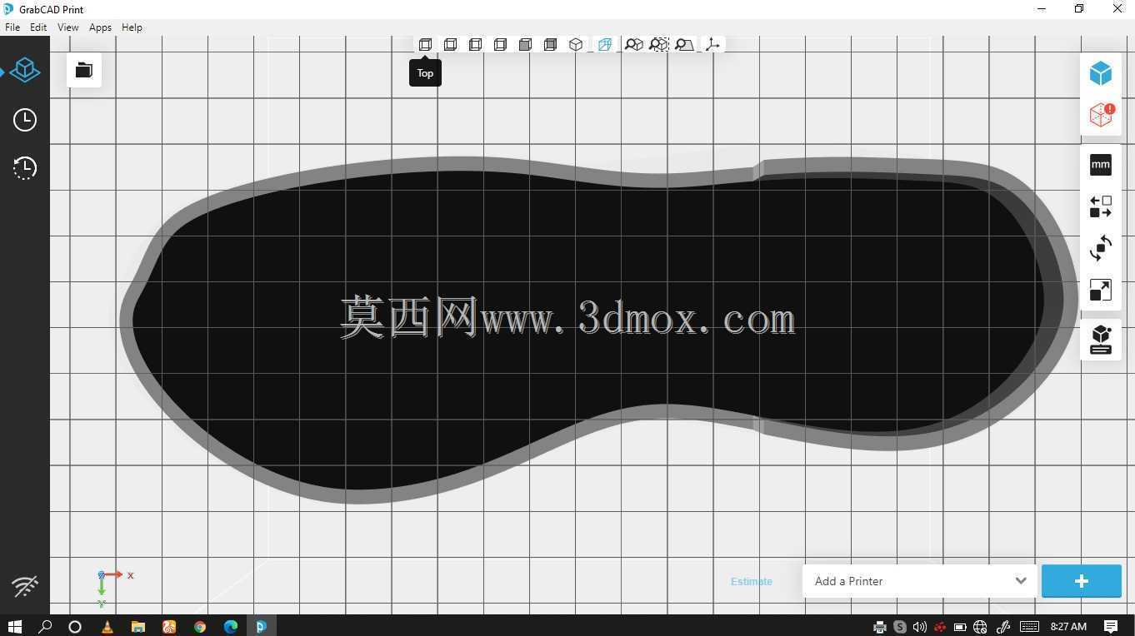Click the Arrange tray icon
This screenshot has width=1135, height=636.
pyautogui.click(x=1101, y=206)
